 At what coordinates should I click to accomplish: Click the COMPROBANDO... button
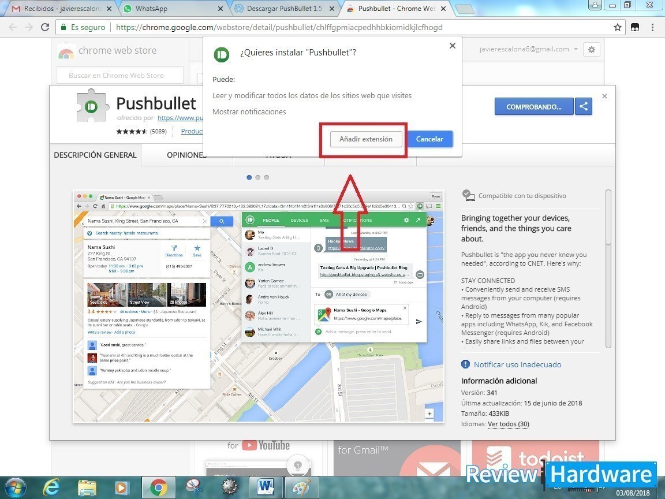534,106
